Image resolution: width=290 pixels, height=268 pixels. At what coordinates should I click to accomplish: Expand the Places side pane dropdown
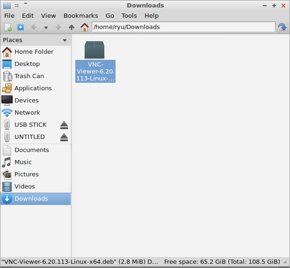65,40
